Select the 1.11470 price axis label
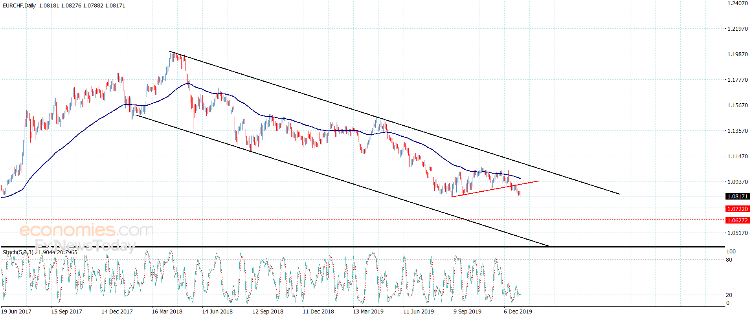753x317 pixels. tap(738, 156)
